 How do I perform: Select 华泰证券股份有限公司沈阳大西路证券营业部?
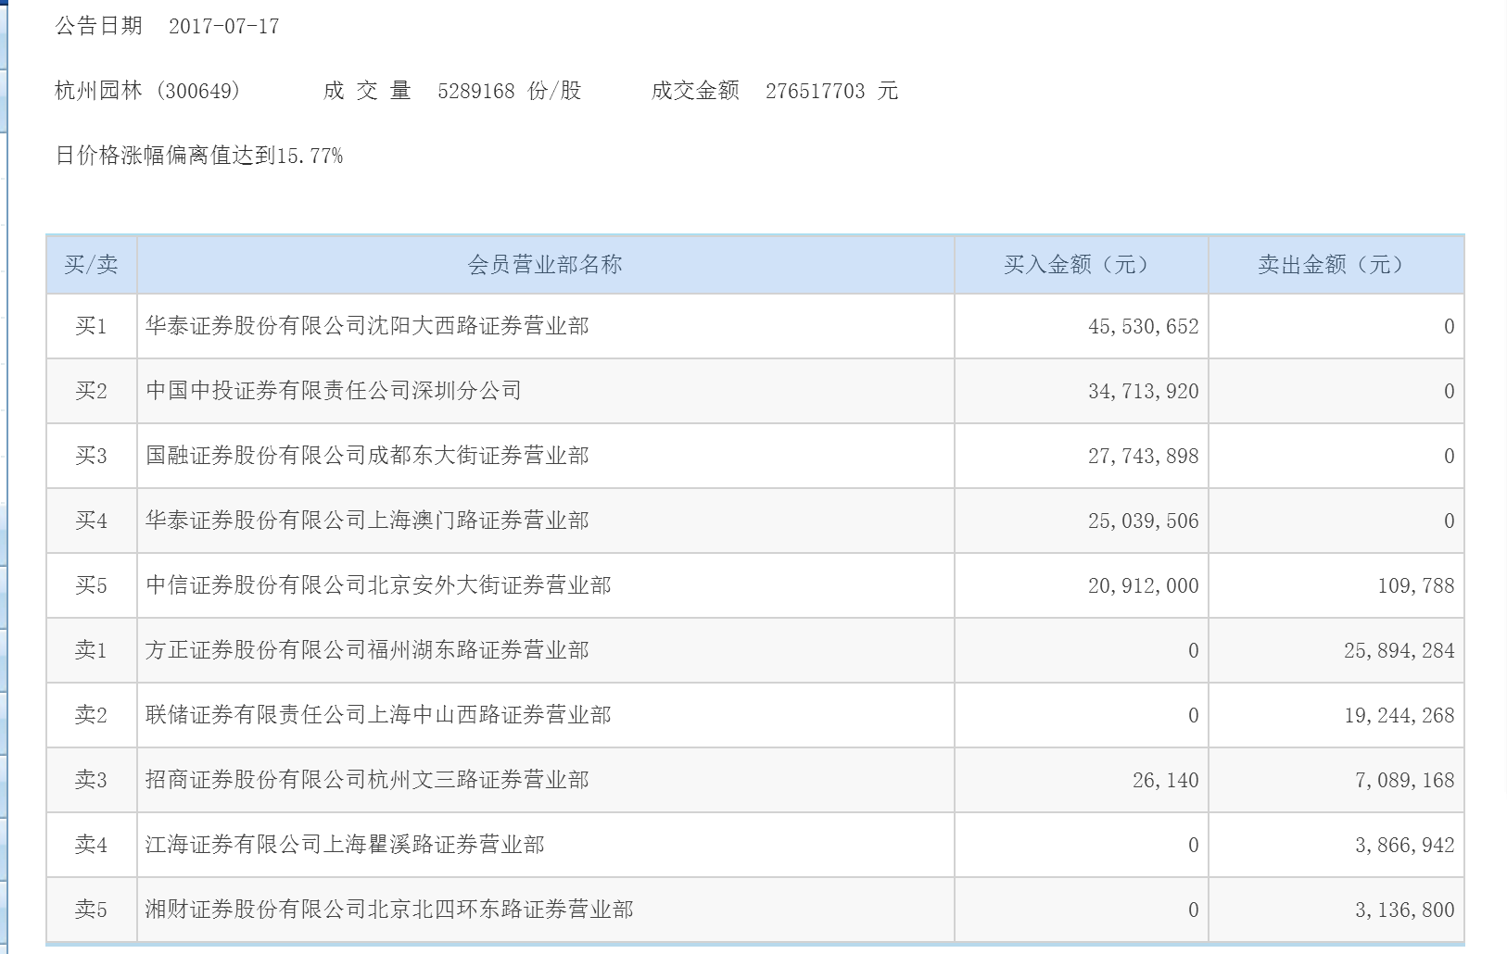point(367,326)
